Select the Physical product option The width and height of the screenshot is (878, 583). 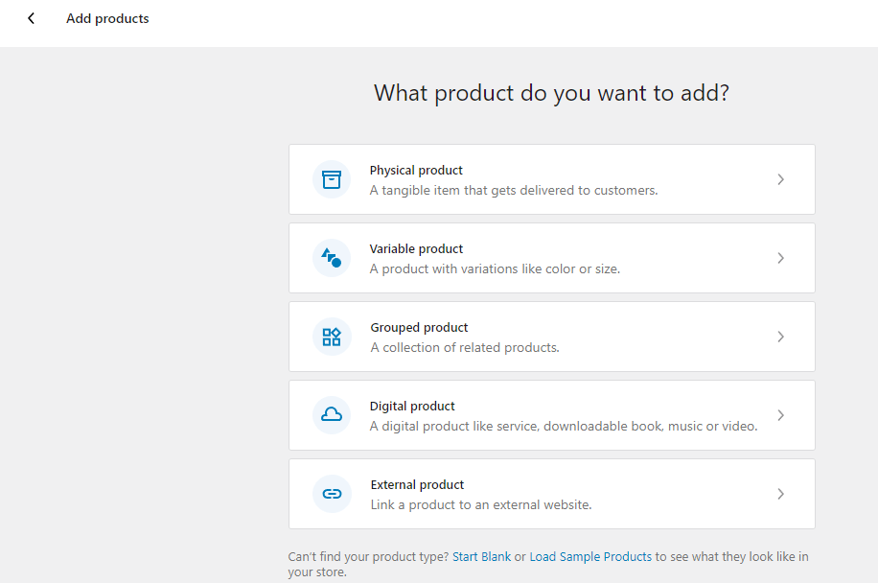click(551, 179)
